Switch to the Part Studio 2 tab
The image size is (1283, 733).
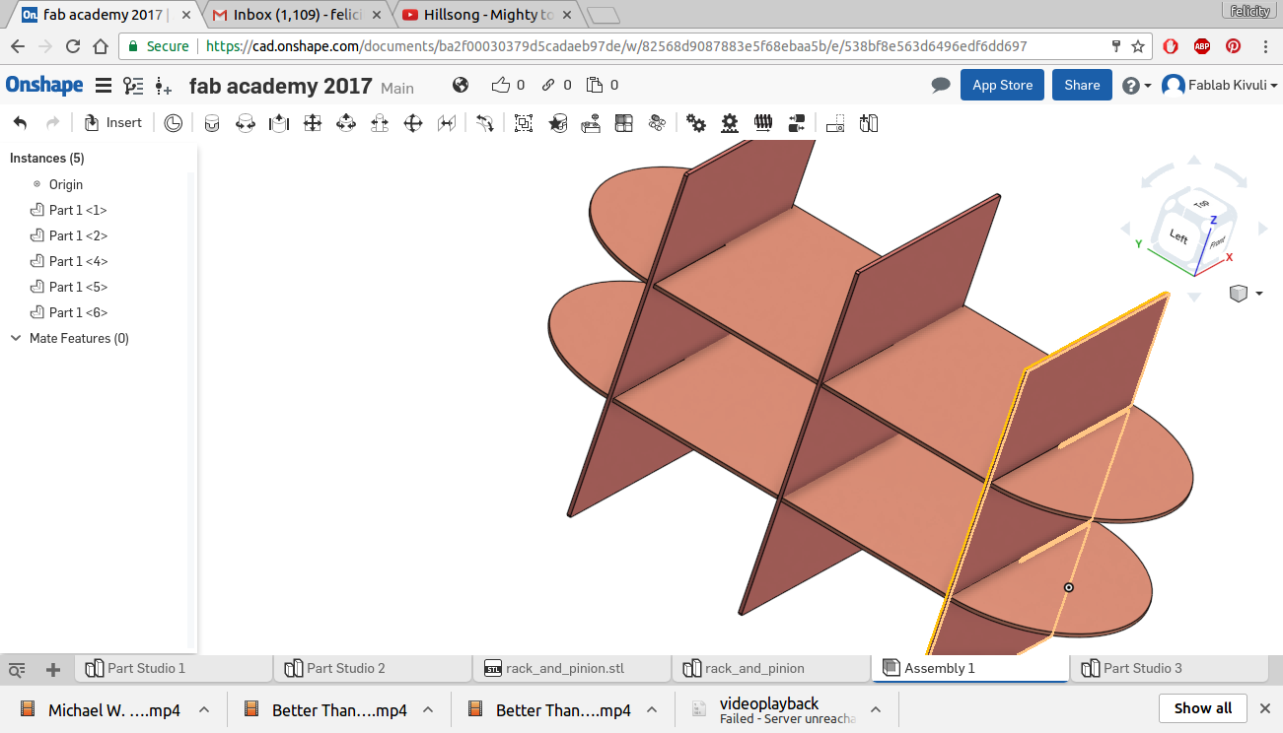373,668
